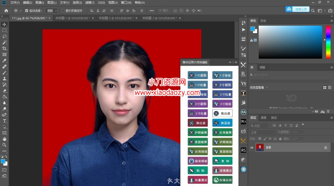
Task: Hide the 背景 layer with the eye icon
Action: 252,148
